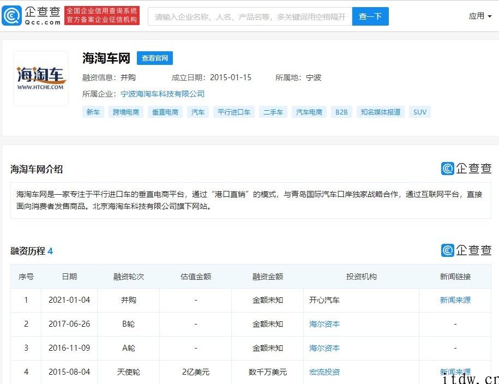The height and width of the screenshot is (384, 499).
Task: Click the 海淘车网 page title
Action: coord(106,58)
